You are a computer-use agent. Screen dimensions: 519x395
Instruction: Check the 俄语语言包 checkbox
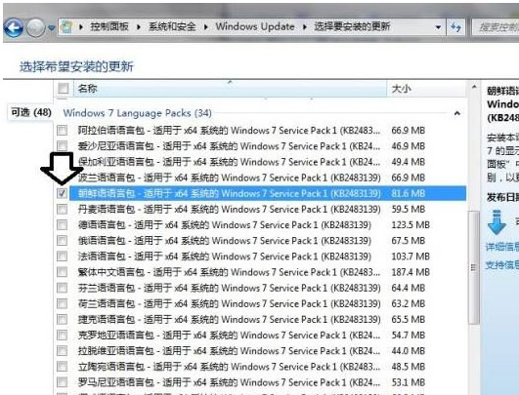click(62, 241)
